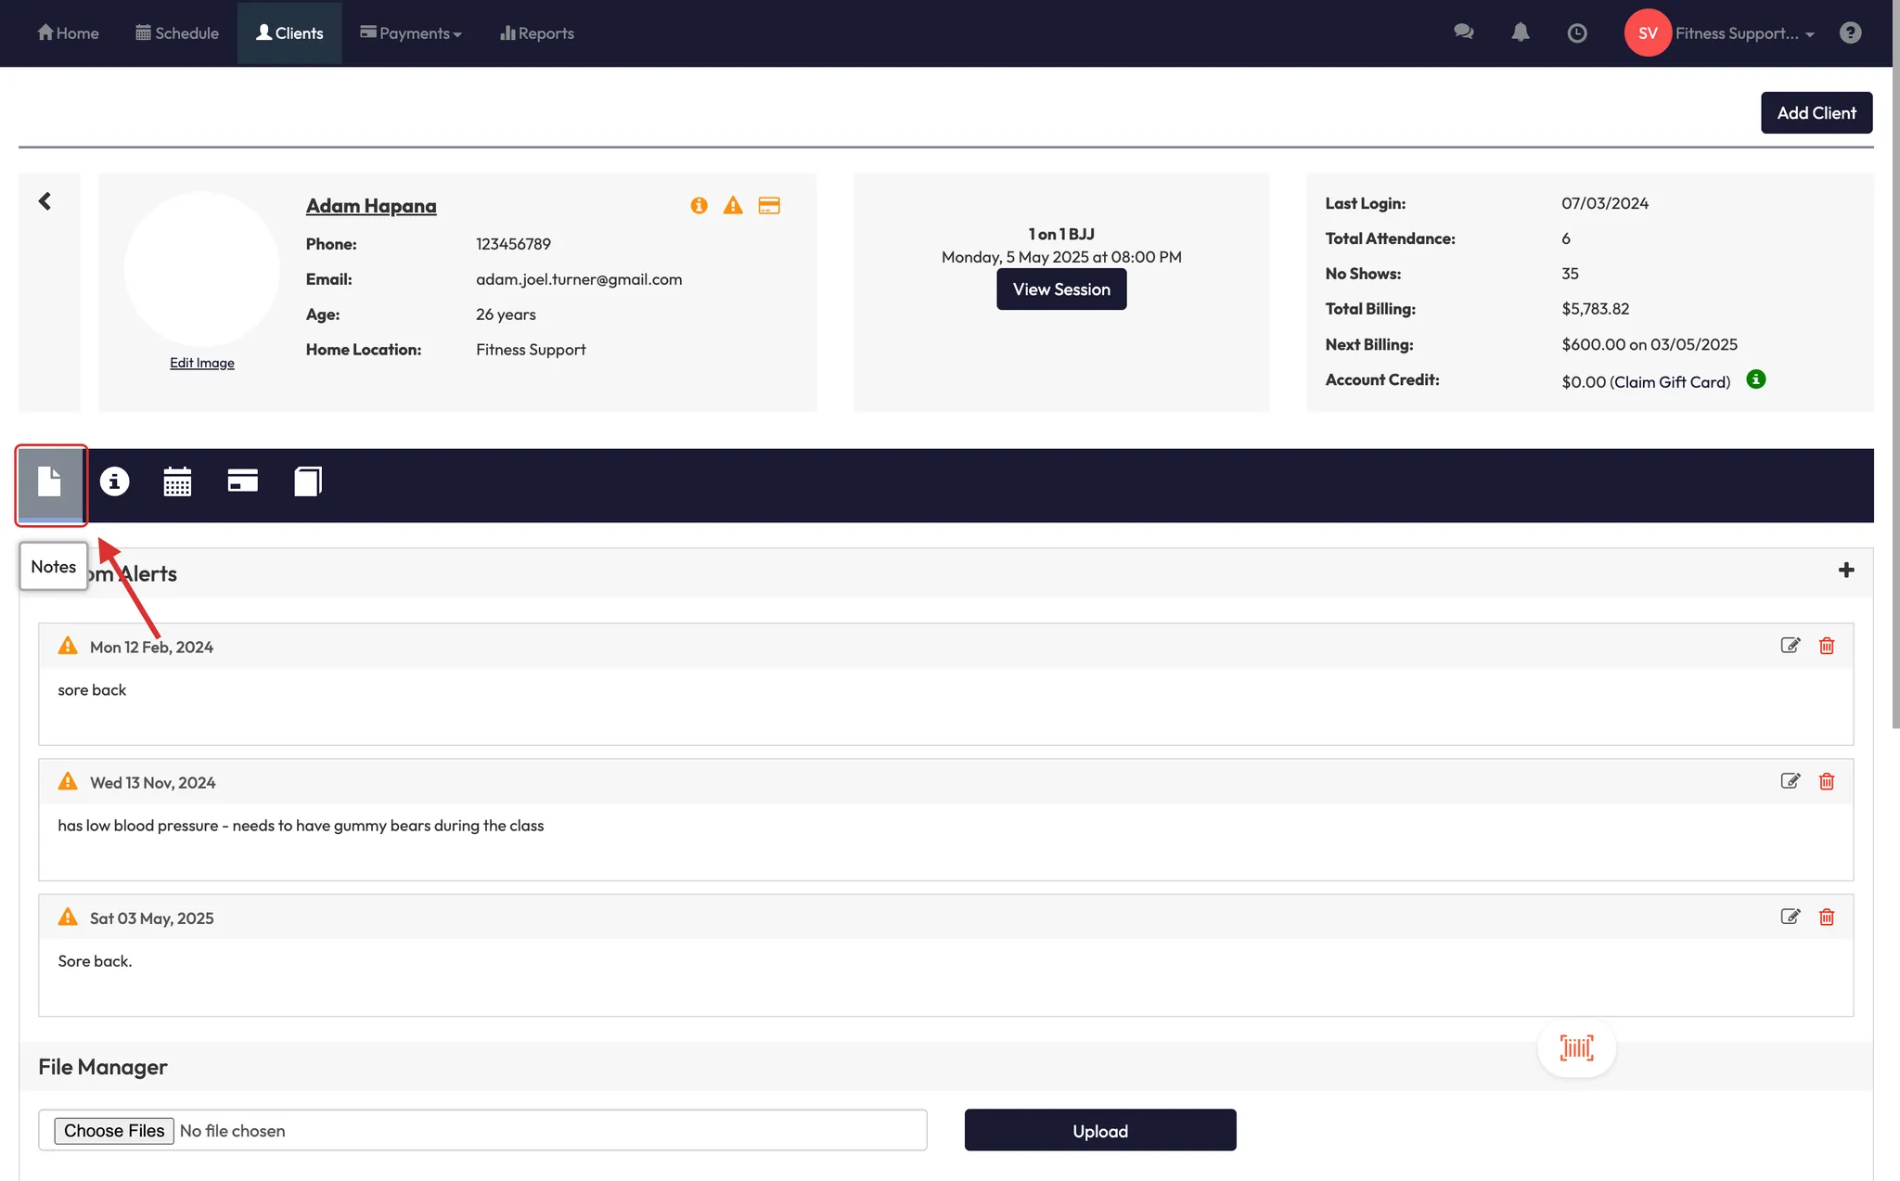The width and height of the screenshot is (1900, 1181).
Task: Click the green account credit info icon
Action: tap(1755, 379)
